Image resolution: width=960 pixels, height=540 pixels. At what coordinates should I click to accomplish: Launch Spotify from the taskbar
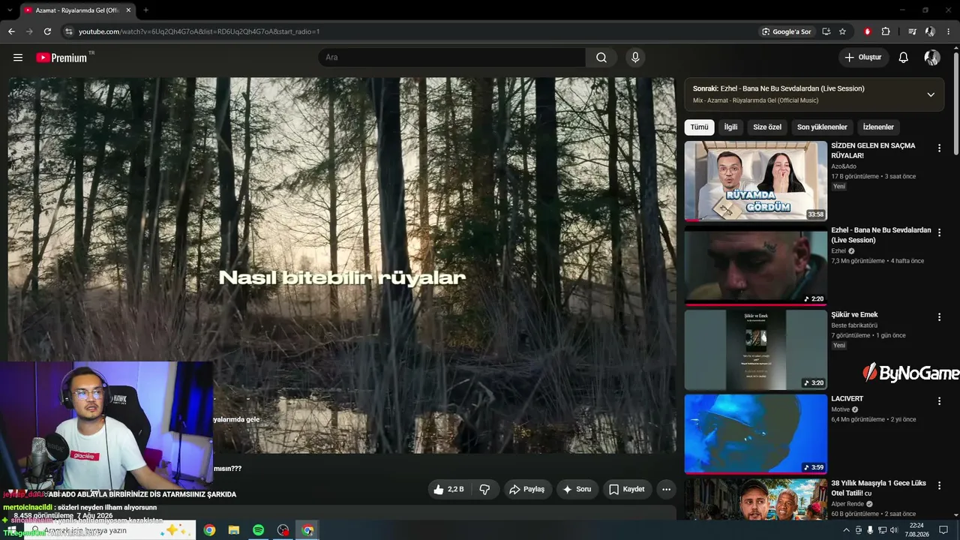pyautogui.click(x=258, y=530)
